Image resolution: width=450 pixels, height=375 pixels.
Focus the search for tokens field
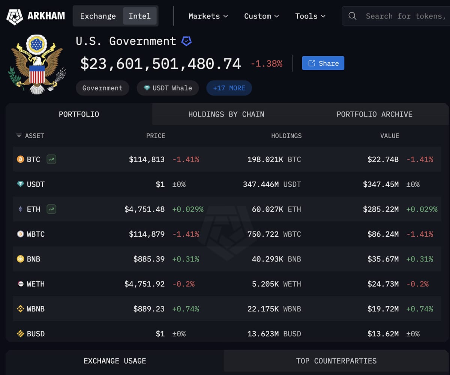tap(396, 16)
